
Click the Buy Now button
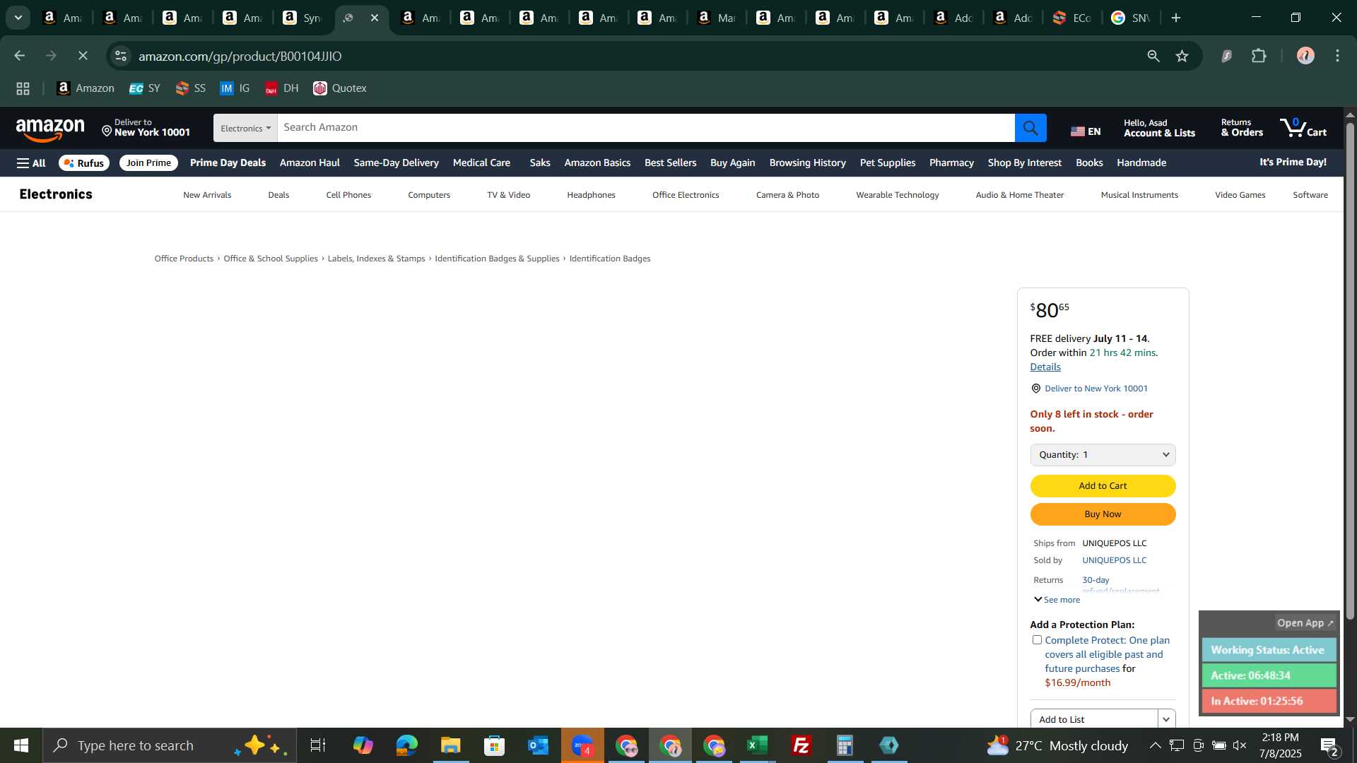click(1103, 514)
